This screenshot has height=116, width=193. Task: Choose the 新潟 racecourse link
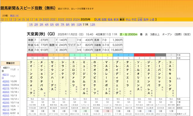116,19
